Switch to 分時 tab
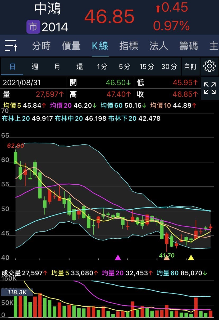Viewport: 219px width, 320px height. tap(41, 46)
